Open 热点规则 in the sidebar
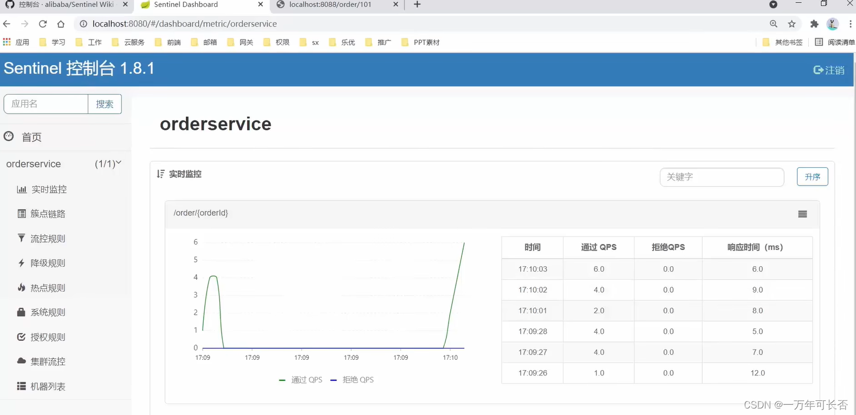The width and height of the screenshot is (856, 415). click(x=48, y=288)
